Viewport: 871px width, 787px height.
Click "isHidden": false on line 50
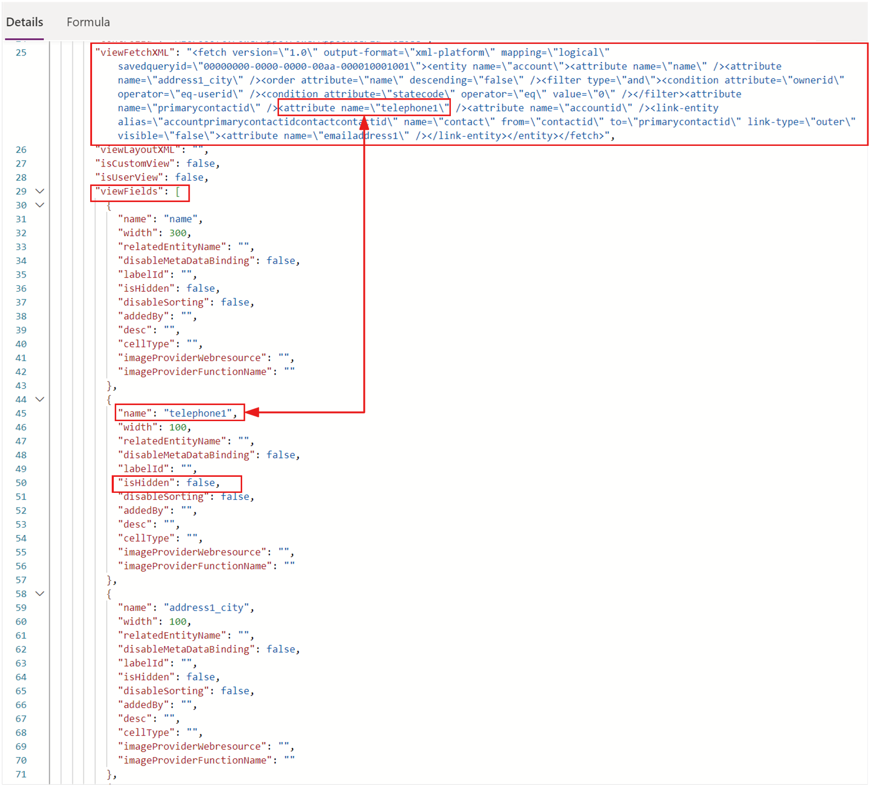169,483
